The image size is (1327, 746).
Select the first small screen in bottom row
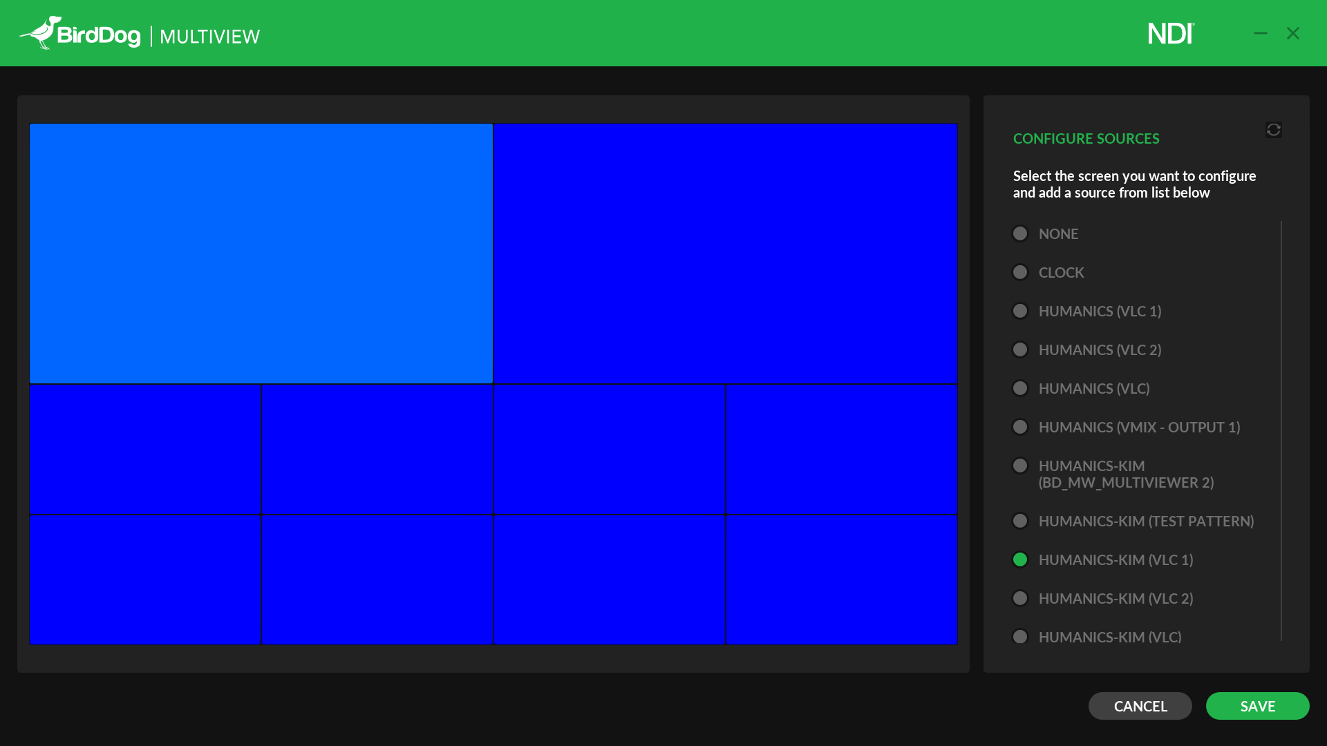145,580
